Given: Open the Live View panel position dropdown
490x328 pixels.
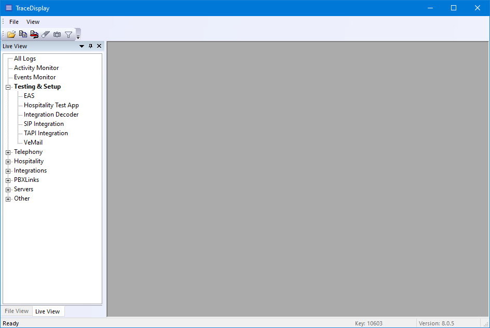Looking at the screenshot, I should click(x=81, y=46).
